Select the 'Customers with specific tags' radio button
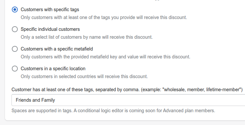The width and height of the screenshot is (245, 125). tap(15, 10)
